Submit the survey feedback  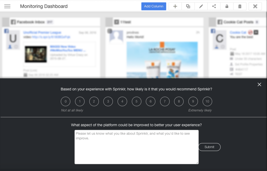tap(209, 147)
